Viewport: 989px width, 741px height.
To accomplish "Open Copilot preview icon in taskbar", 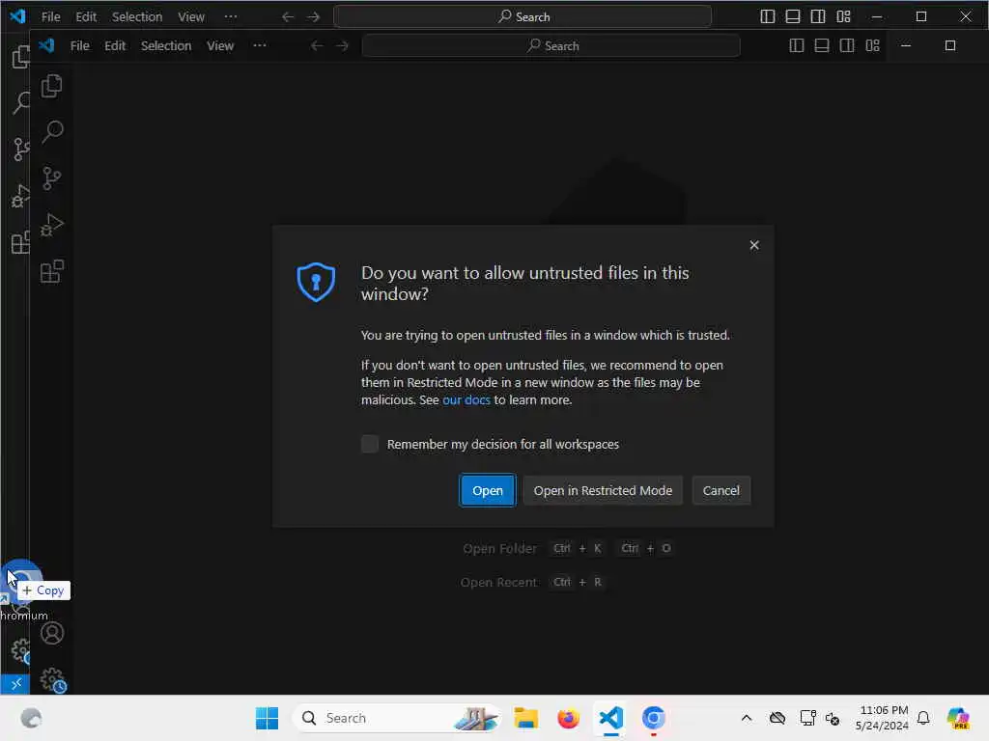I will pos(958,718).
